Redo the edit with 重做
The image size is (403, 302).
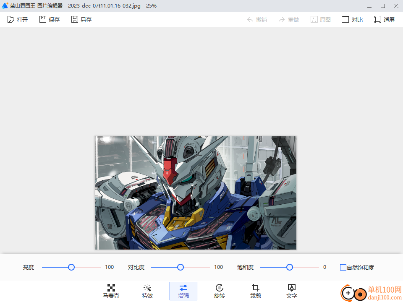(289, 20)
